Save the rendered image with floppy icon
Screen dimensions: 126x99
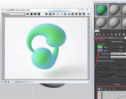pos(50,14)
